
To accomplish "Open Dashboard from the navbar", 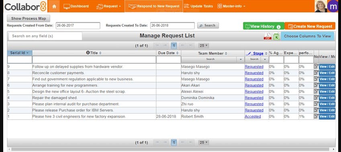I will tap(76, 6).
